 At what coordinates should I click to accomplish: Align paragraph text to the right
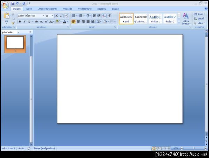83,22
